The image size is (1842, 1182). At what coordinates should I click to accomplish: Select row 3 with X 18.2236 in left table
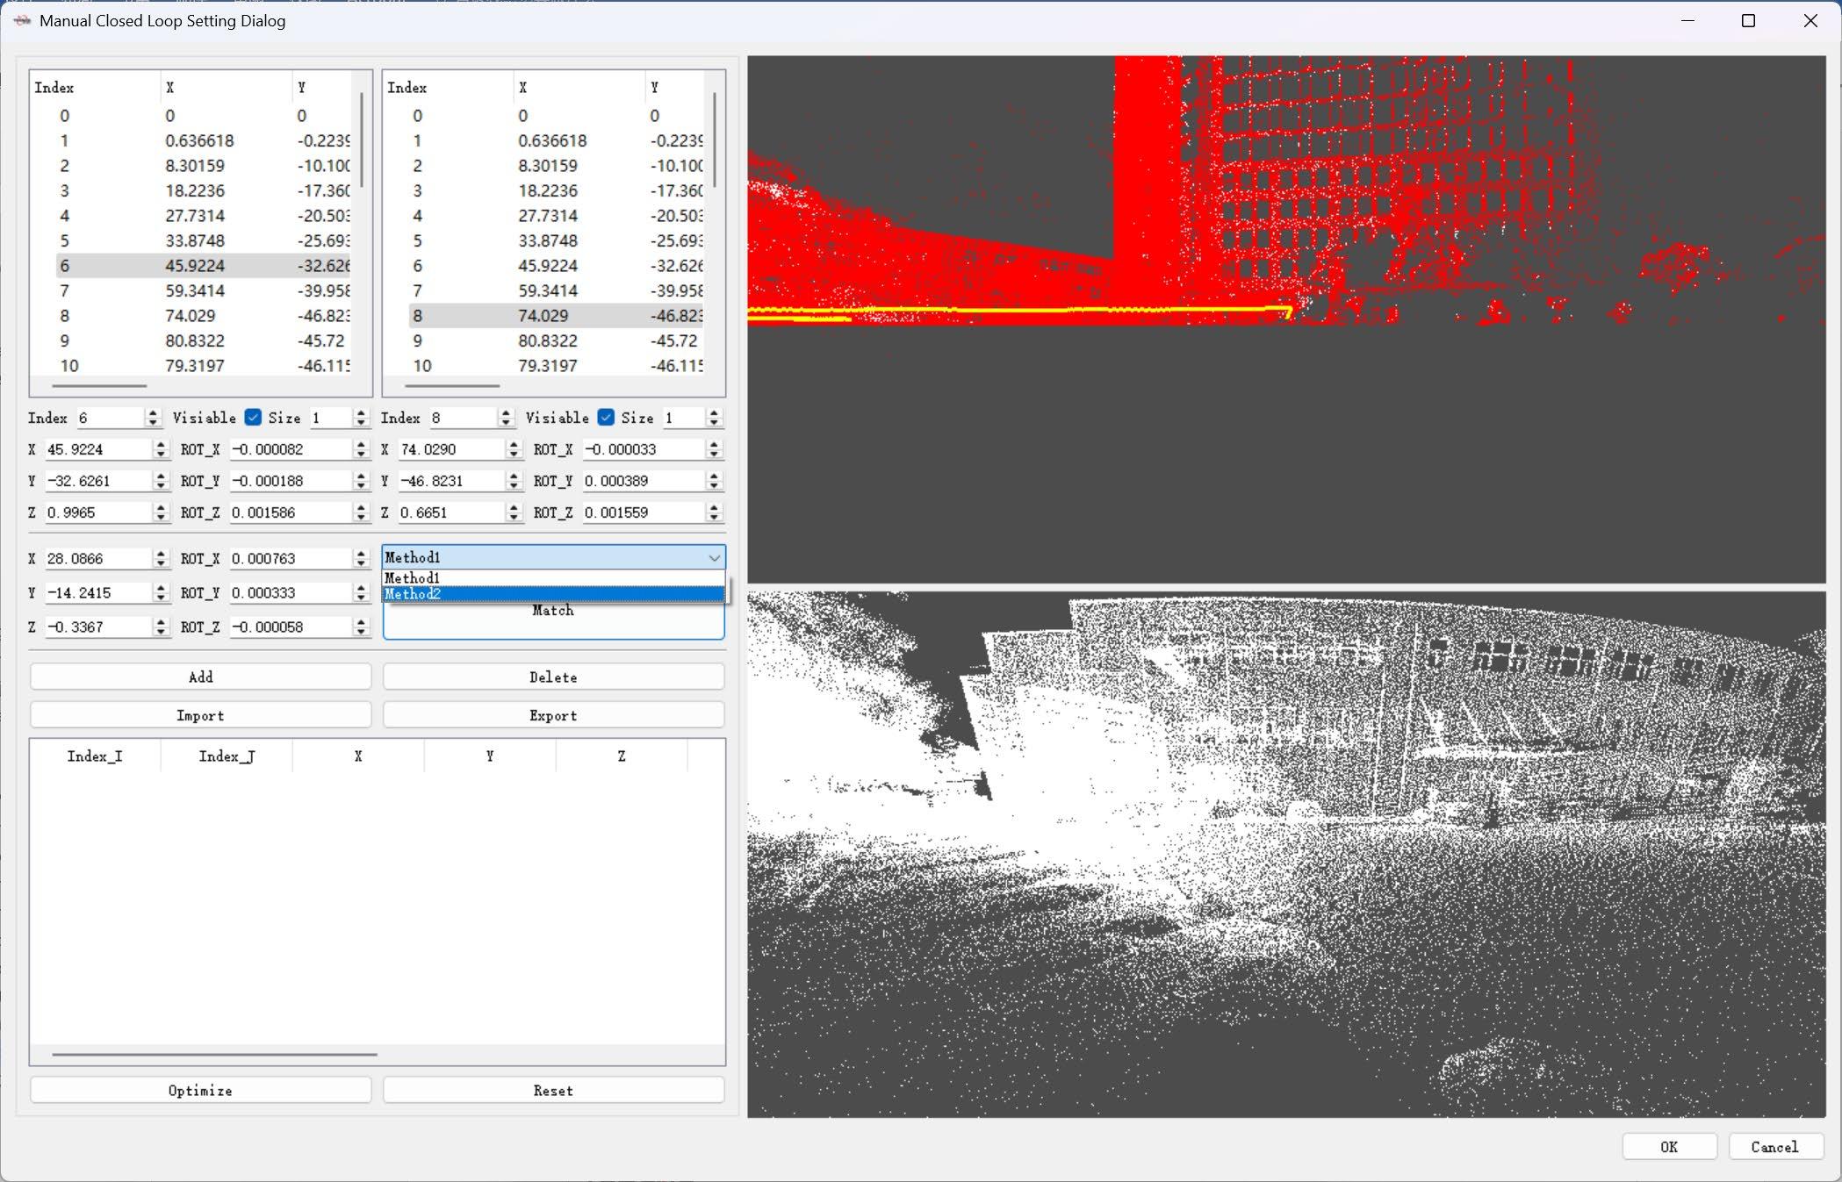[x=203, y=190]
